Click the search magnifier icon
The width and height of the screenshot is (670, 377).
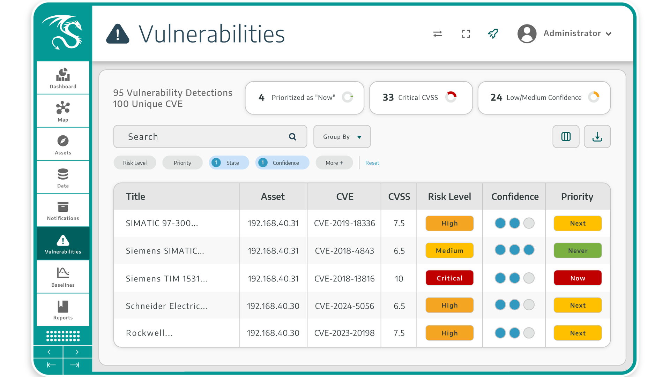292,137
